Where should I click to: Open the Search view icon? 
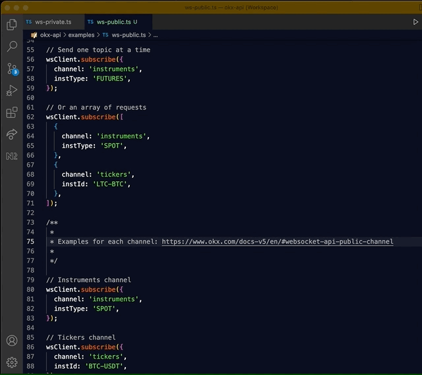[x=12, y=46]
